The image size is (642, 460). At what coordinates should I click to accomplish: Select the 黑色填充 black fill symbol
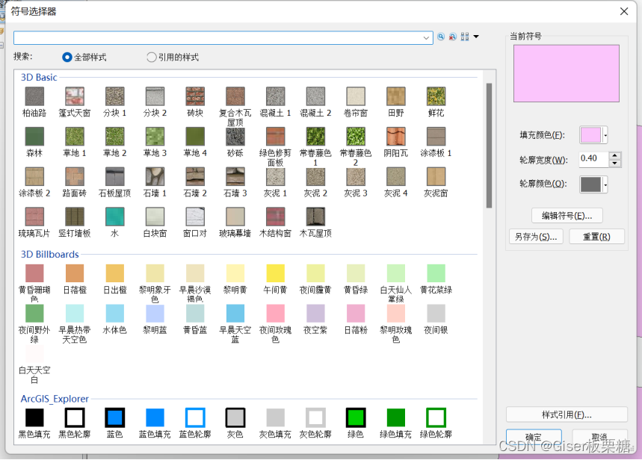point(34,417)
